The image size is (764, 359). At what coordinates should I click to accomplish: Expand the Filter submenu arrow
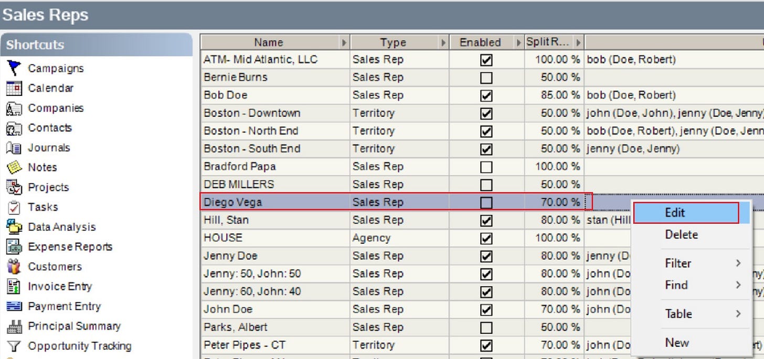coord(738,263)
